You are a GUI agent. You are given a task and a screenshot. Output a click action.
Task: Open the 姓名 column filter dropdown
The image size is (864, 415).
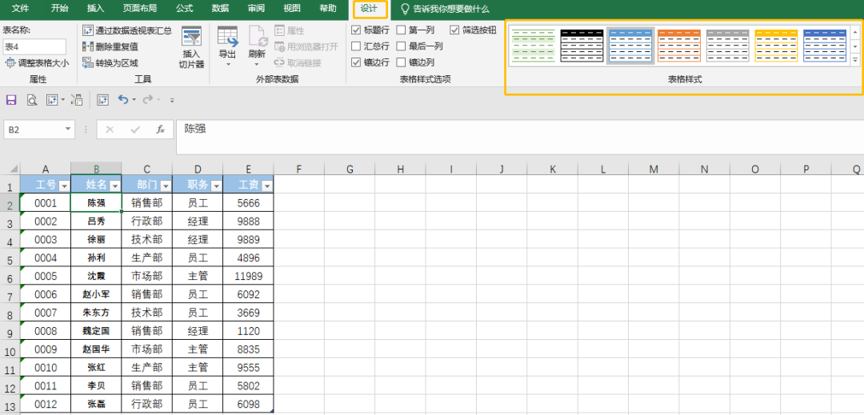[114, 186]
